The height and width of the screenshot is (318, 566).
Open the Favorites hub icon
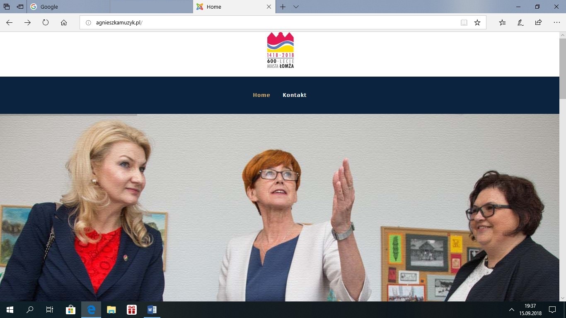tap(502, 23)
